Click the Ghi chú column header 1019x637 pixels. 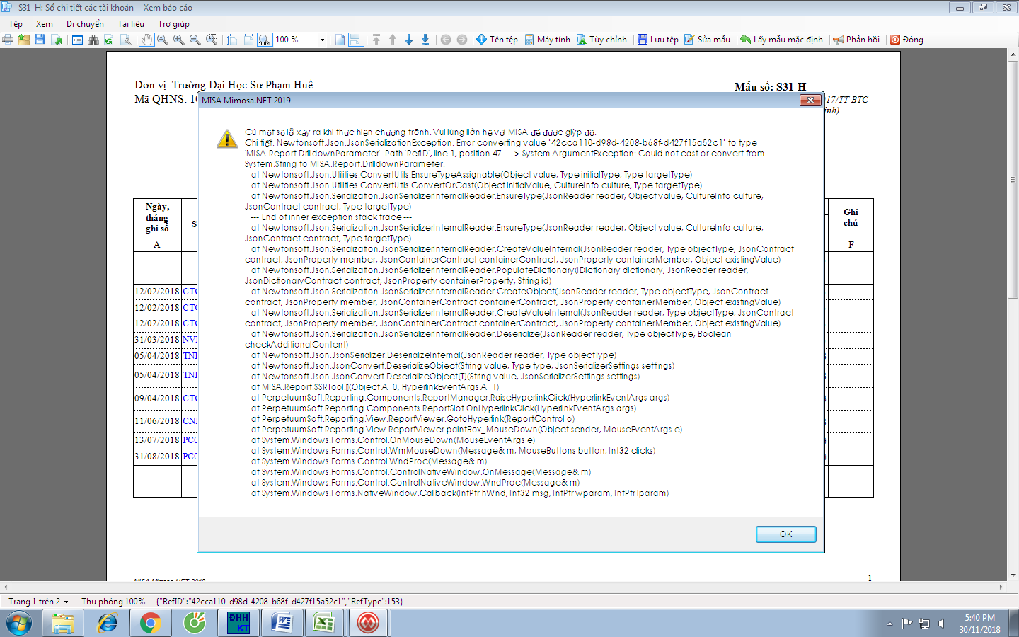[851, 217]
